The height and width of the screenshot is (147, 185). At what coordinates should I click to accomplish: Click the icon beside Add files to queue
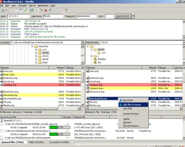click(x=121, y=105)
